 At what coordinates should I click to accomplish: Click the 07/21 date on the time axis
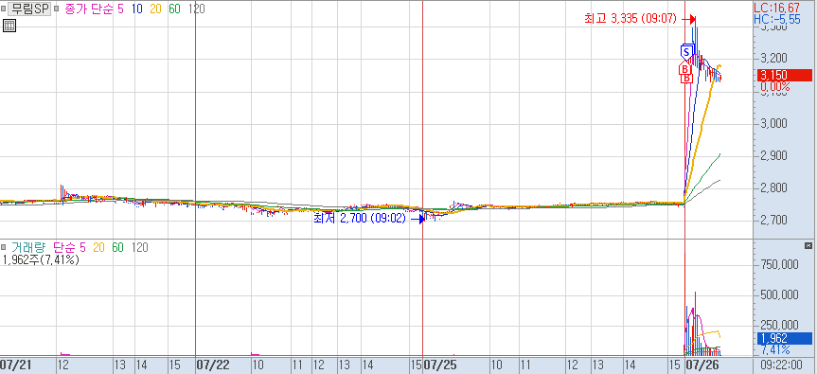click(x=15, y=365)
